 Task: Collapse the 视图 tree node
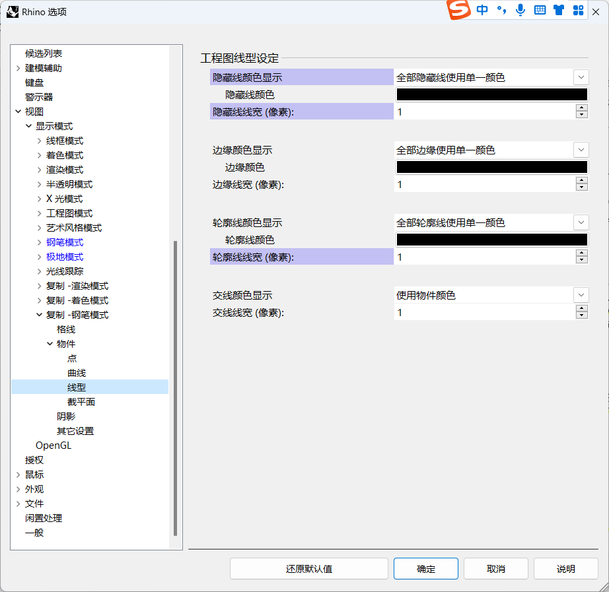[x=18, y=112]
